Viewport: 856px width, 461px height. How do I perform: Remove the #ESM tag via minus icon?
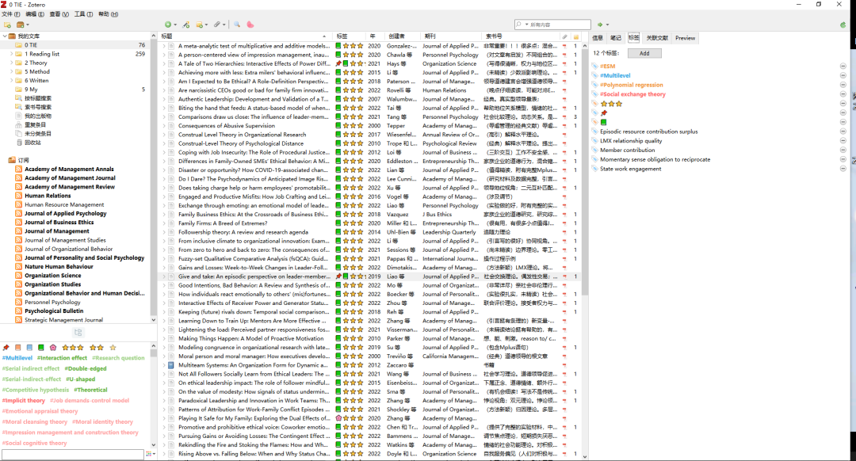[x=843, y=66]
